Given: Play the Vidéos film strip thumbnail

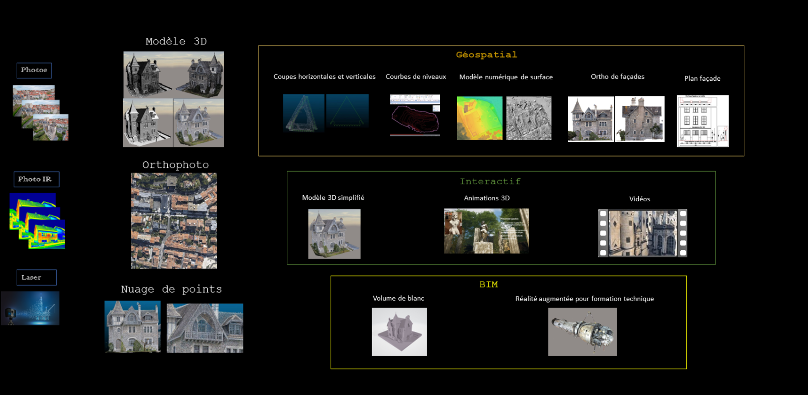Looking at the screenshot, I should click(642, 233).
